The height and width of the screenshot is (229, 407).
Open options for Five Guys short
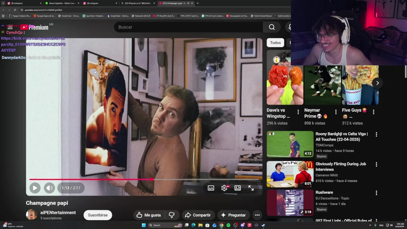[x=373, y=112]
